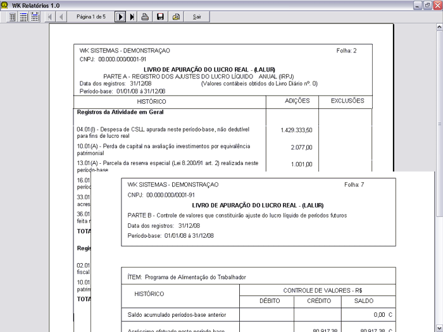Click the 'Página 1 de 5' page indicator
443x332 pixels.
(x=90, y=17)
